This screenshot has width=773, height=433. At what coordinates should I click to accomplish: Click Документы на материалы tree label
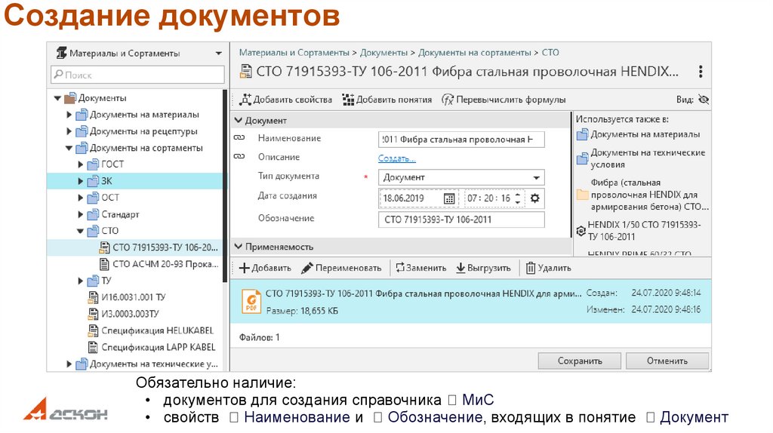click(144, 115)
